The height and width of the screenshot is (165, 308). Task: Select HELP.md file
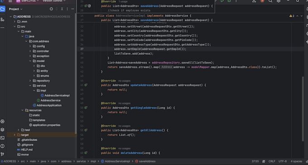tap(25, 150)
